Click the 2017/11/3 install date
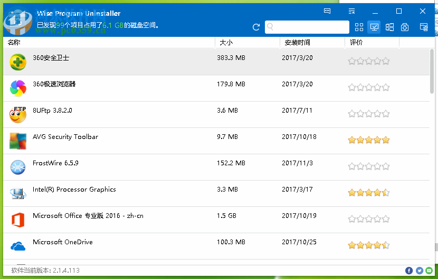This screenshot has height=279, width=438. pos(297,163)
